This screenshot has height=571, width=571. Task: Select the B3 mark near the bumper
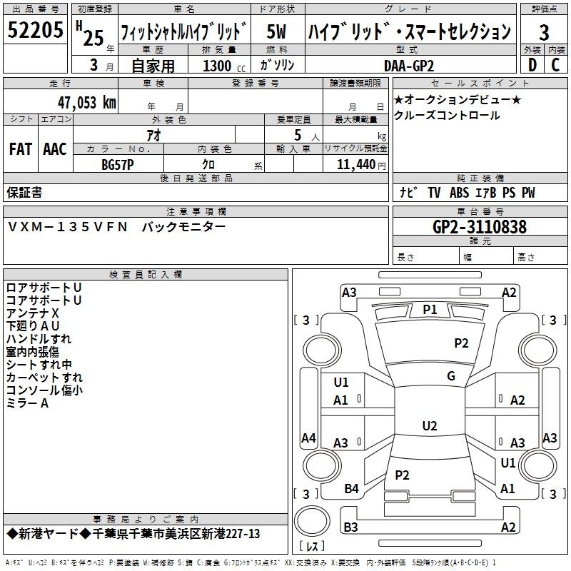click(350, 527)
